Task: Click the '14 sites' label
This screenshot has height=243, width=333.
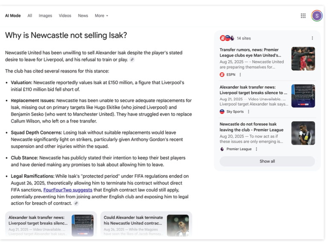Action: 244,38
